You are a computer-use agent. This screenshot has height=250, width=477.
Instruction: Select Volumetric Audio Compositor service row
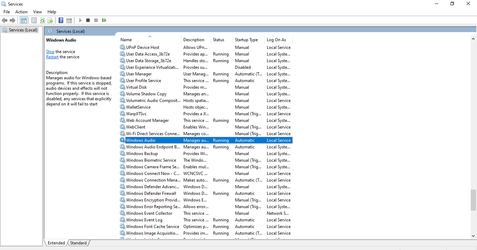[x=206, y=100]
